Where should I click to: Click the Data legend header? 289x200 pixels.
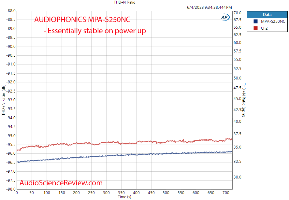pos(267,15)
